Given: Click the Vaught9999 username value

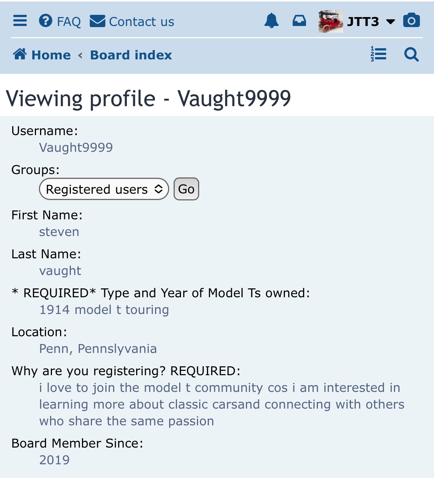Looking at the screenshot, I should click(x=76, y=147).
